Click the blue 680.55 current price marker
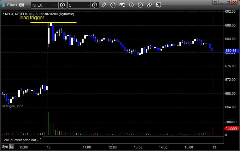This screenshot has height=151, width=240. pyautogui.click(x=231, y=51)
